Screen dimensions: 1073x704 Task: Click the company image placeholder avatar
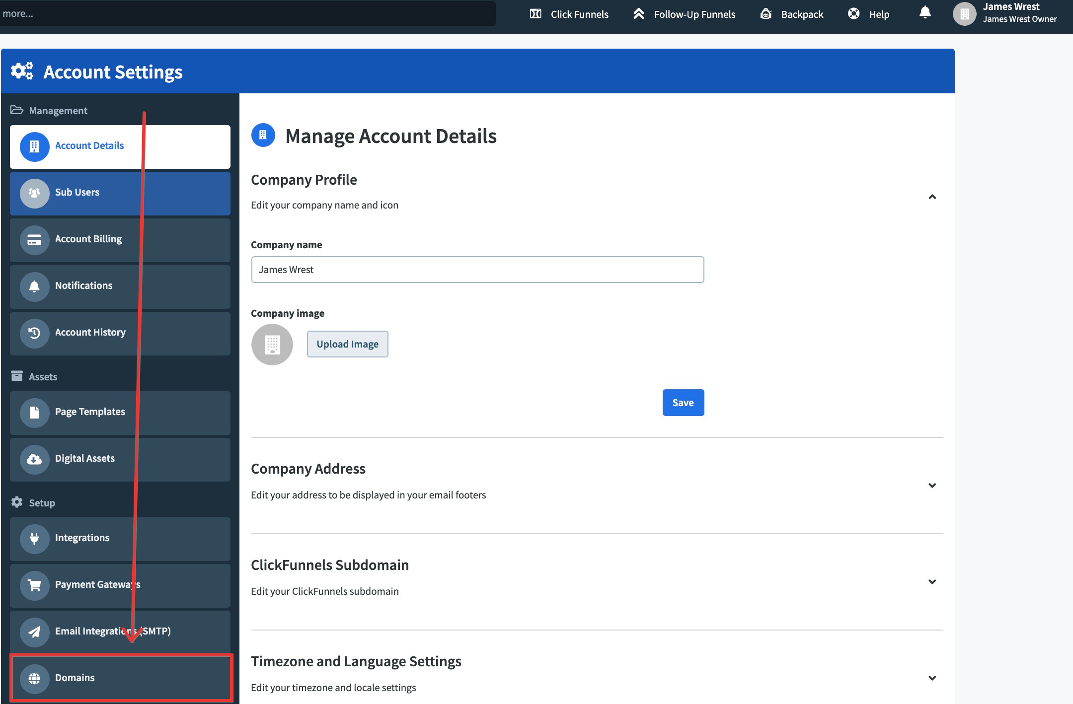tap(272, 345)
